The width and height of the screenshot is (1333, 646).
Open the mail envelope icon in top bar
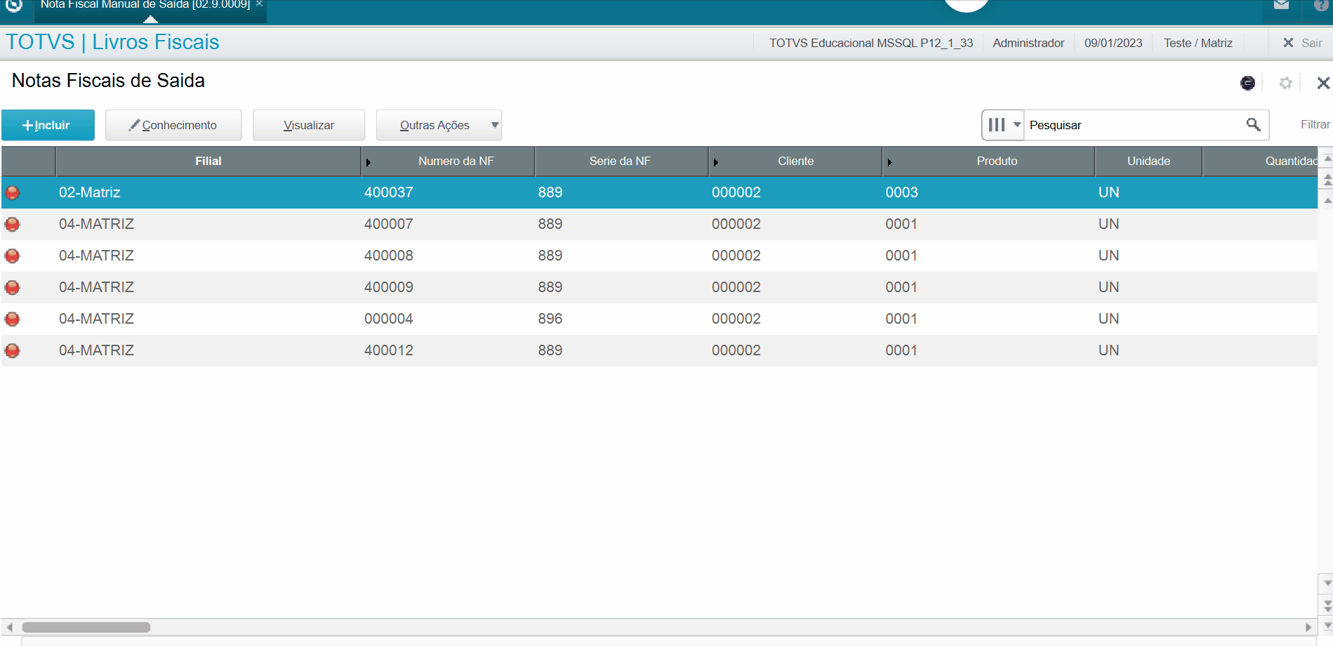pos(1281,5)
